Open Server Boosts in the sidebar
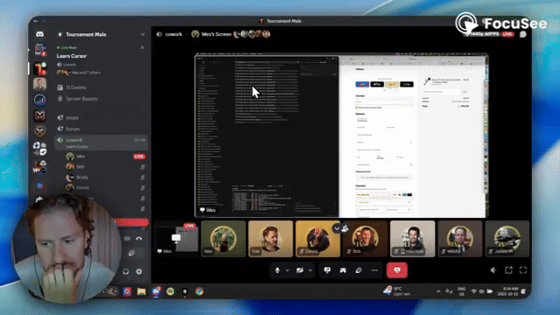 pyautogui.click(x=81, y=99)
